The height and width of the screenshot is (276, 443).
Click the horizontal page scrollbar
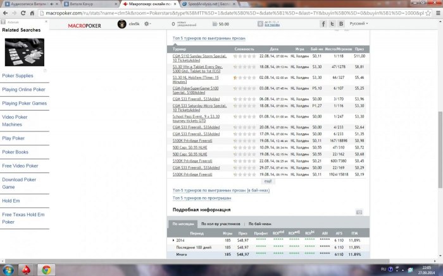click(x=197, y=261)
